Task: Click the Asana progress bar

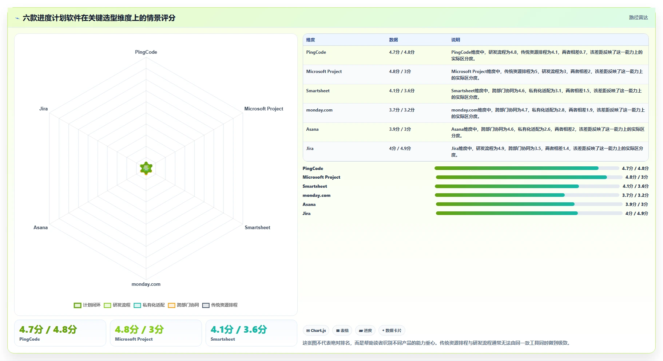Action: 529,204
